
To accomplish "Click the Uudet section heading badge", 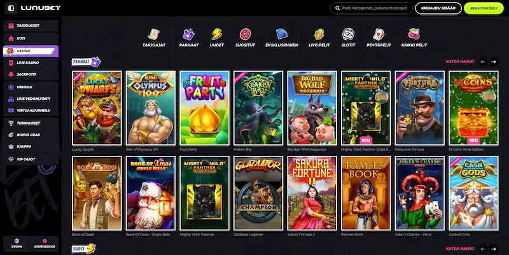I will coord(83,249).
